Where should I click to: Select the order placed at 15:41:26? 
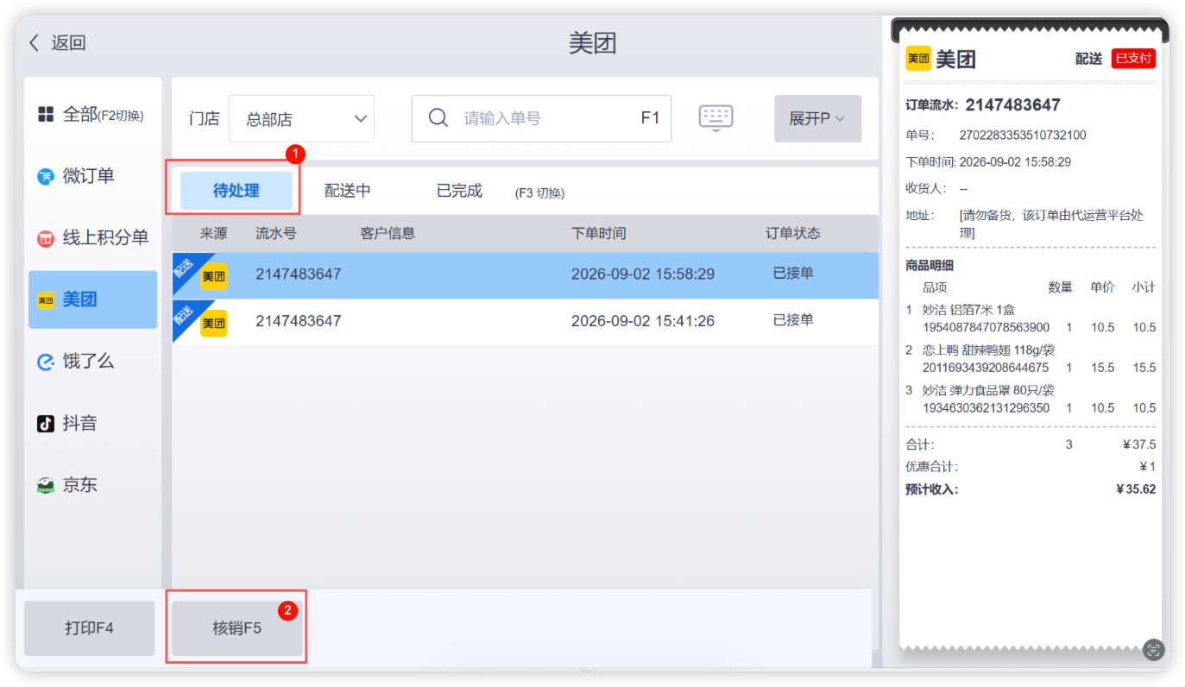tap(525, 322)
